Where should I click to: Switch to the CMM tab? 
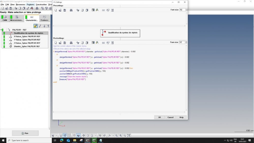click(5, 19)
